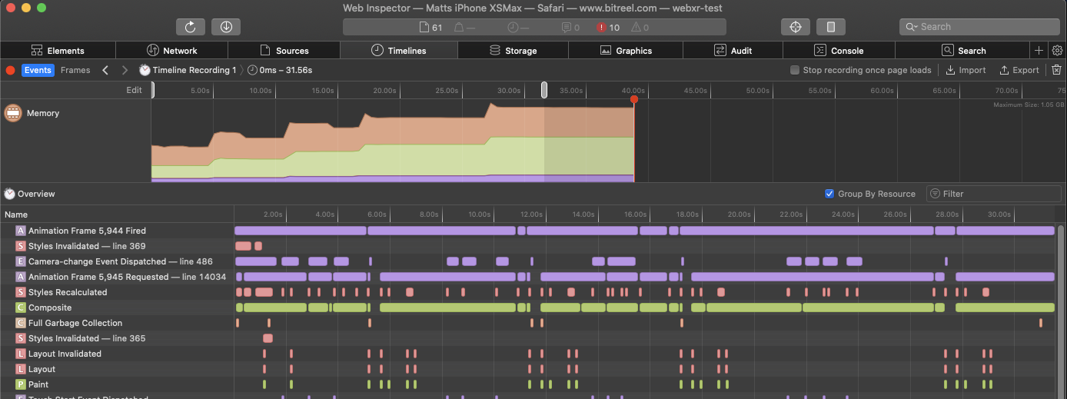Click the Export button

[1019, 70]
